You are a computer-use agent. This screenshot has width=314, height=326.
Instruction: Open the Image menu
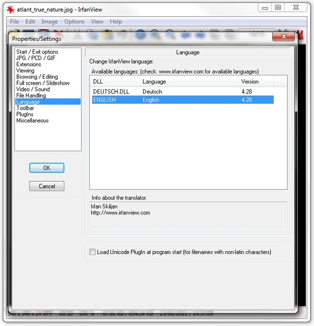[x=50, y=22]
